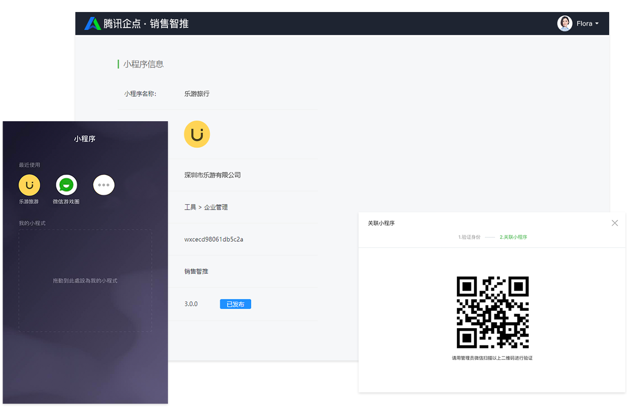Click the app ID wxcecd98061db5c2a
The height and width of the screenshot is (418, 628).
click(214, 240)
